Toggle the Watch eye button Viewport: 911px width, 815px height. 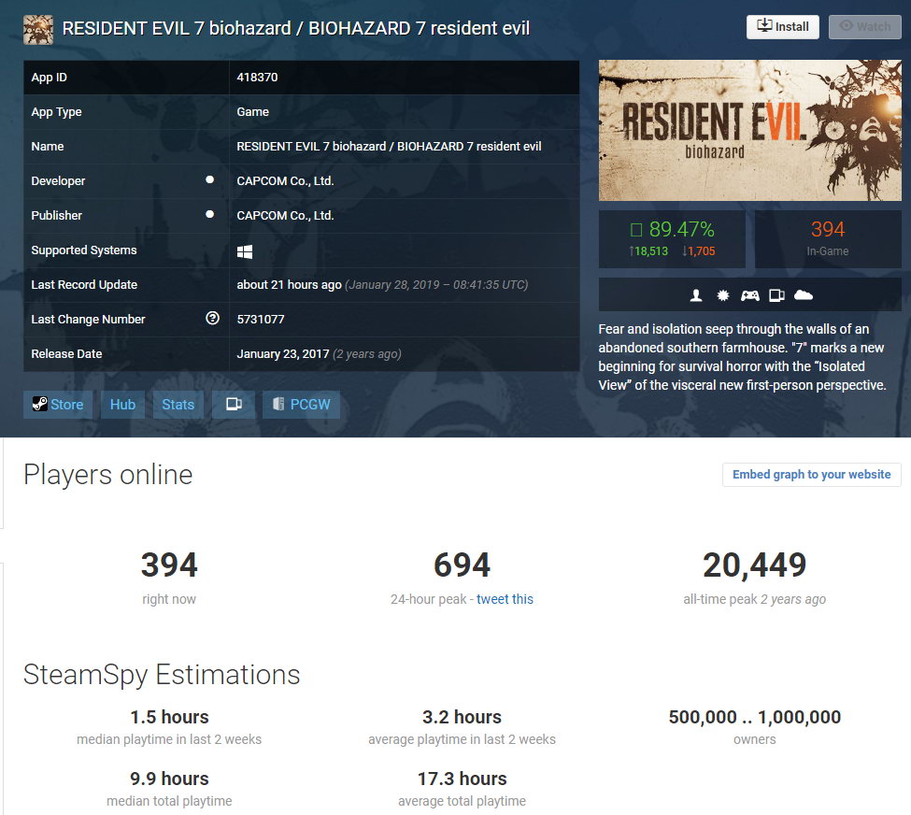click(863, 26)
